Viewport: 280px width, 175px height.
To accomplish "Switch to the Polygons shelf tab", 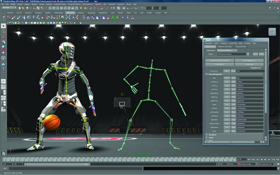I will [x=38, y=13].
